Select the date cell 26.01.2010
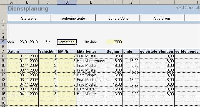Viewport: 200px width, 107px height. tap(27, 42)
